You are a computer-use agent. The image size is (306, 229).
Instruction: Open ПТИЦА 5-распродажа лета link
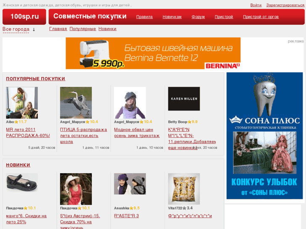point(83,136)
